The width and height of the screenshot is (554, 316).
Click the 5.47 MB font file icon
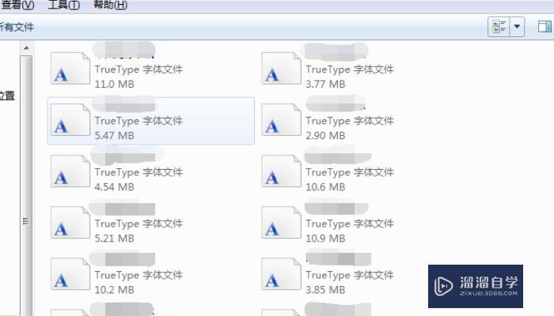(x=70, y=120)
